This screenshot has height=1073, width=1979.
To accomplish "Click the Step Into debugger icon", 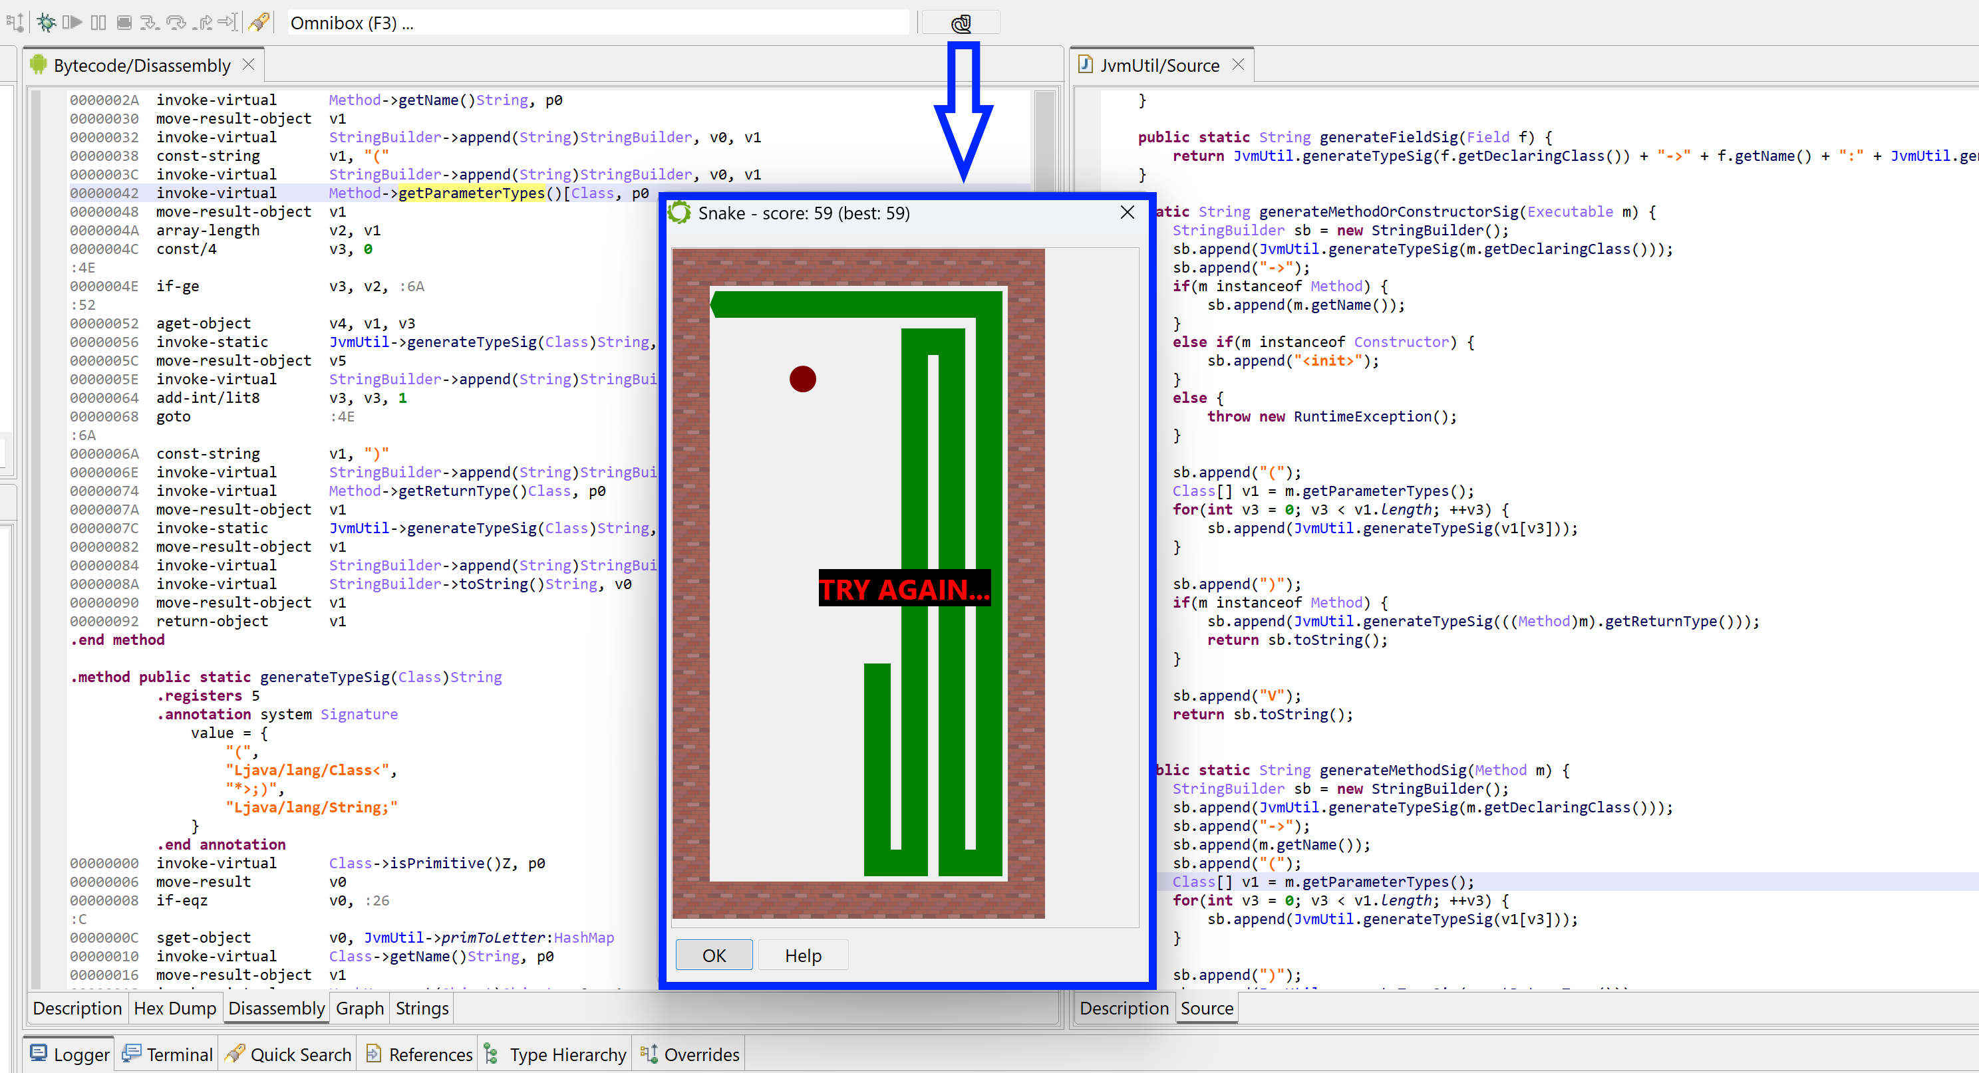I will [150, 22].
